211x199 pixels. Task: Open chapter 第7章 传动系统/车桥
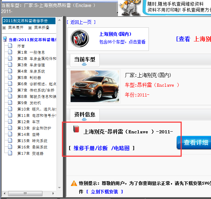(x=36, y=90)
